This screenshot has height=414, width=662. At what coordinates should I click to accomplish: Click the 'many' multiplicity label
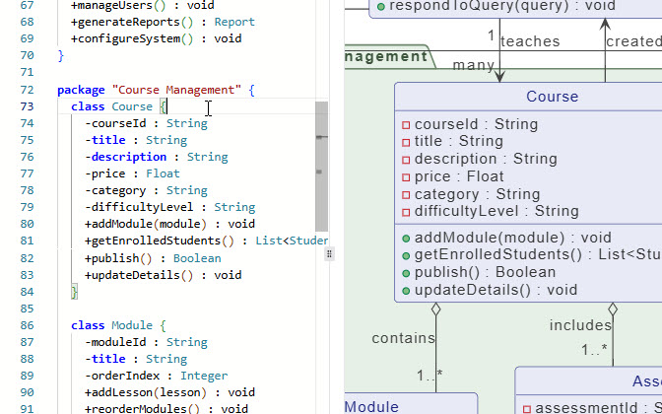coord(473,65)
